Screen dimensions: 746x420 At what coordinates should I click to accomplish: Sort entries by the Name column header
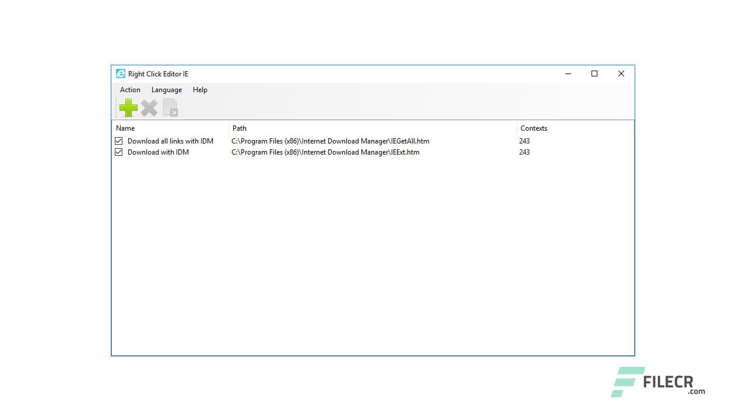(125, 128)
